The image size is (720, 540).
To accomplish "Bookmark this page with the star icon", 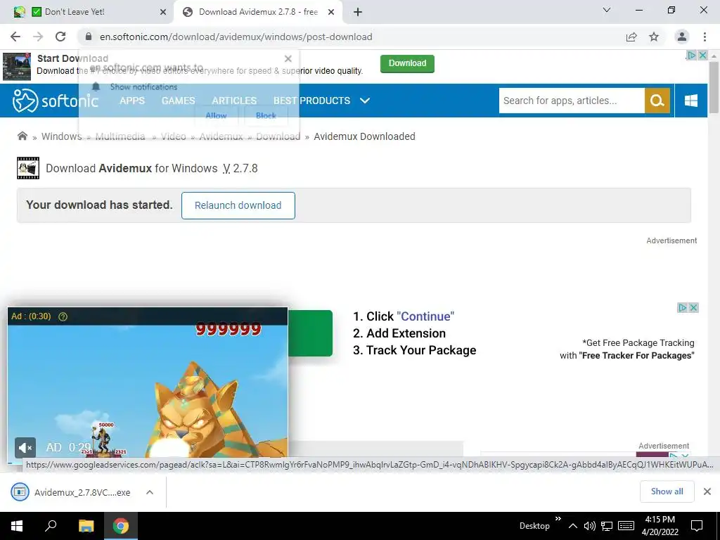I will [x=654, y=37].
